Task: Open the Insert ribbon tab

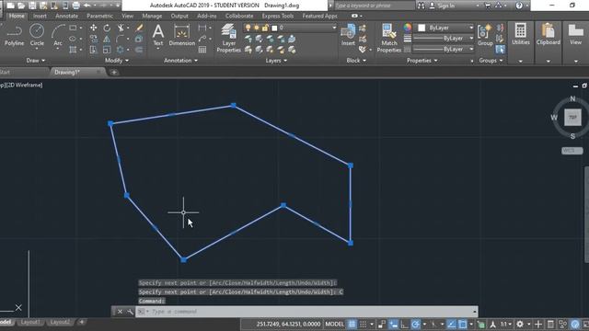Action: point(40,17)
